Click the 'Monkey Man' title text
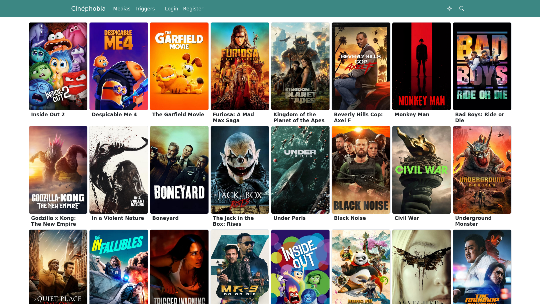Image resolution: width=540 pixels, height=304 pixels. tap(412, 115)
